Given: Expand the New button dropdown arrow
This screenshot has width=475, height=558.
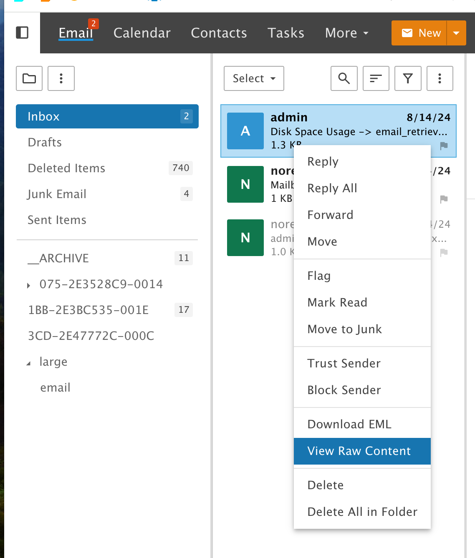Looking at the screenshot, I should [456, 33].
